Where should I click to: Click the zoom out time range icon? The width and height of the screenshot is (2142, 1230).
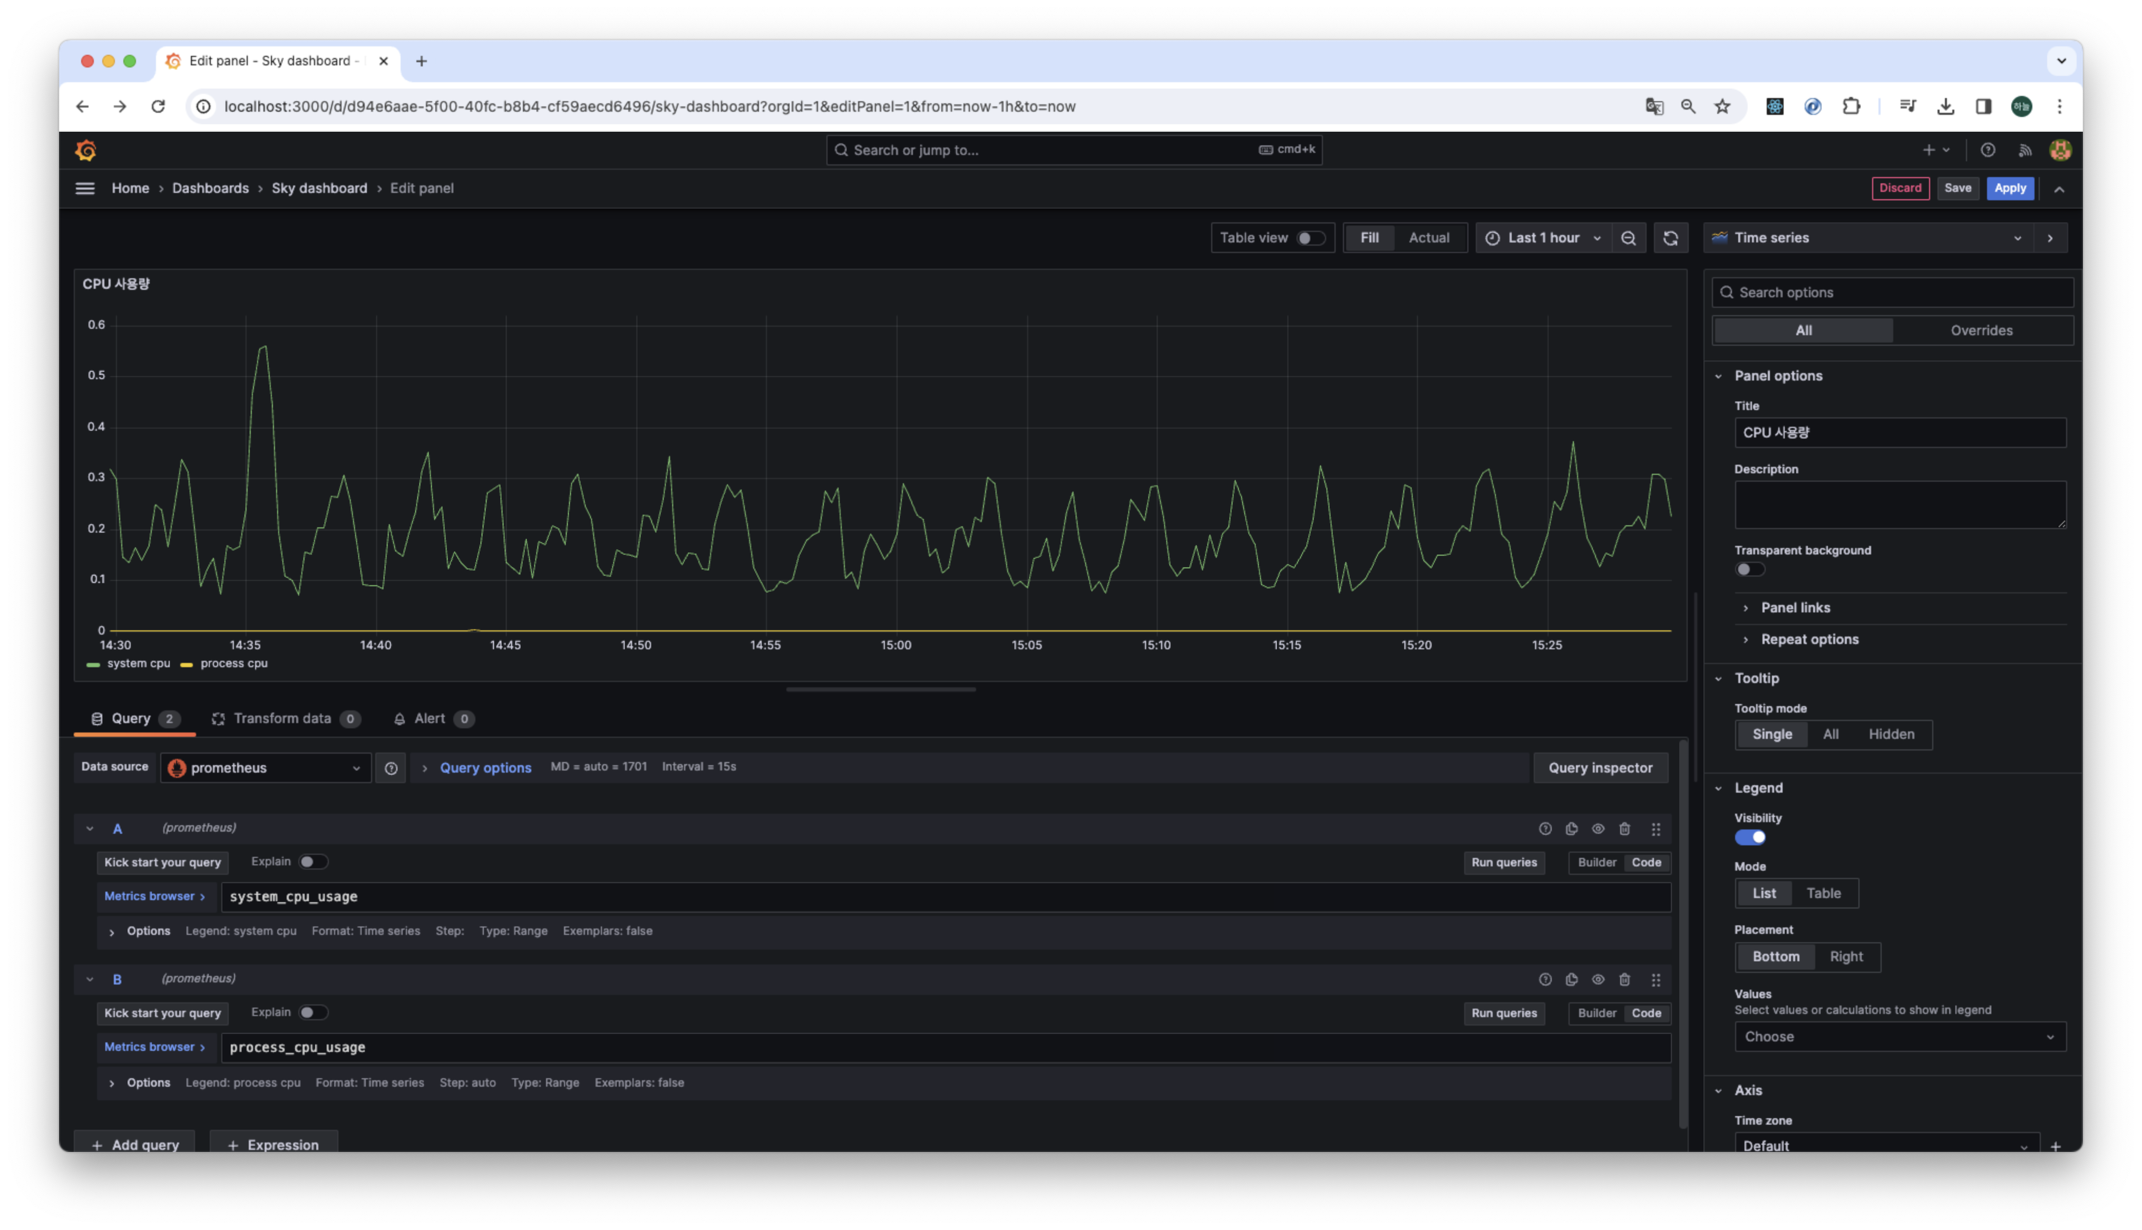point(1628,238)
